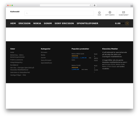Click the browser new tab plus button
This screenshot has height=117, width=139.
coord(132,6)
